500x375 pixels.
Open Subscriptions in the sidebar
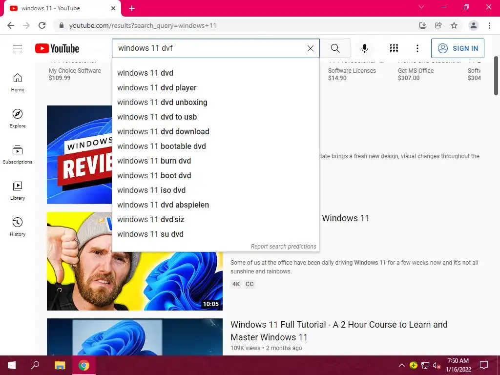(x=18, y=154)
